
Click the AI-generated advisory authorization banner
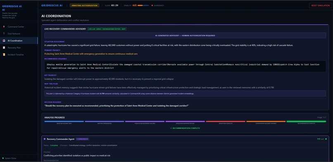pyautogui.click(x=185, y=35)
